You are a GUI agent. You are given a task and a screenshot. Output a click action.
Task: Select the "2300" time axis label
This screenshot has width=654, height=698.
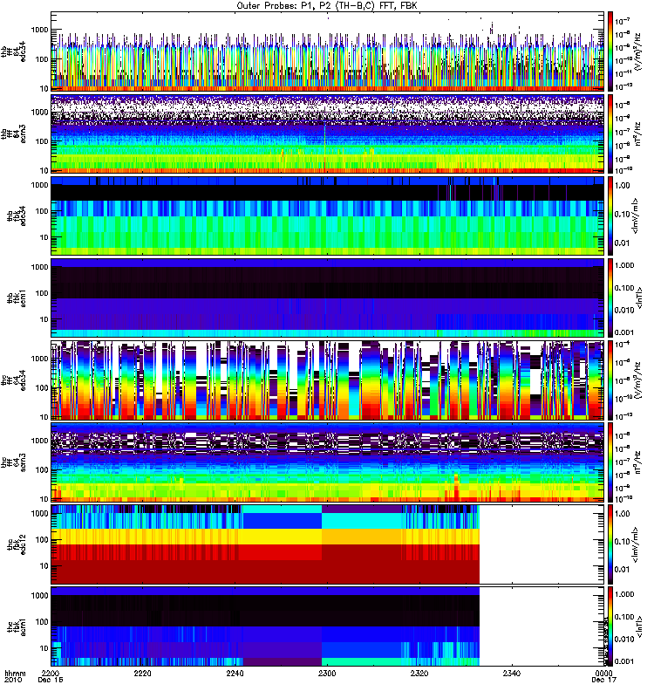point(327,673)
